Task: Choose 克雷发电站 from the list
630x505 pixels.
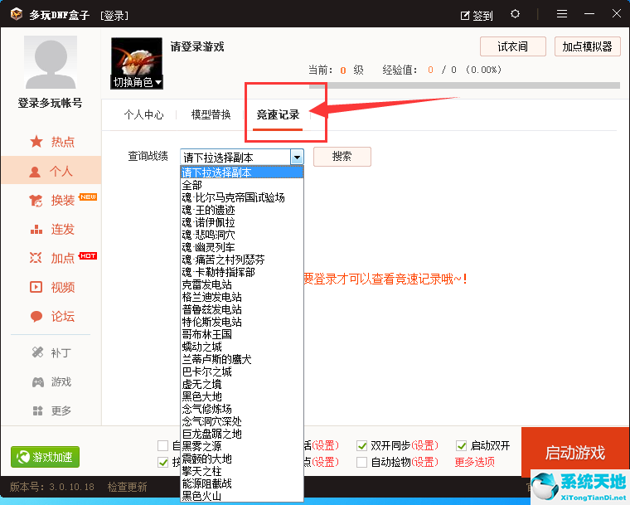Action: click(242, 284)
